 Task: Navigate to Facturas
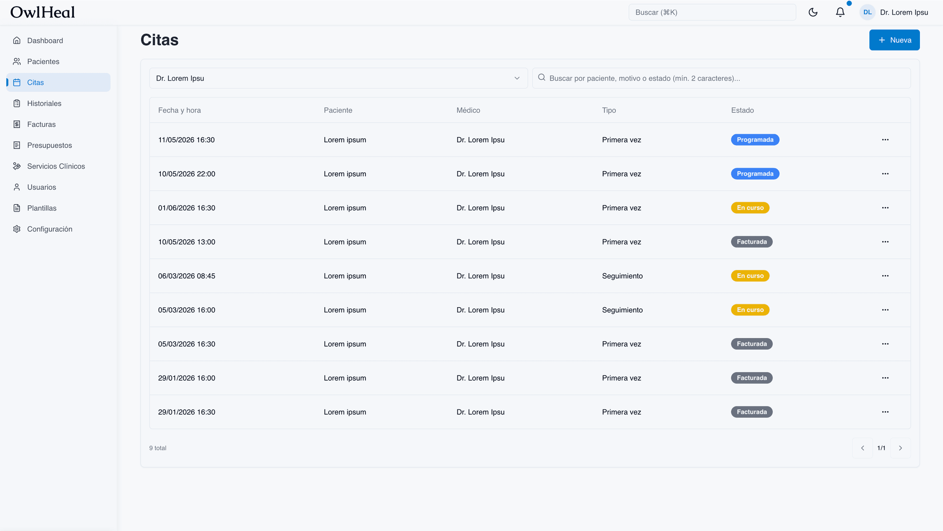(x=58, y=124)
